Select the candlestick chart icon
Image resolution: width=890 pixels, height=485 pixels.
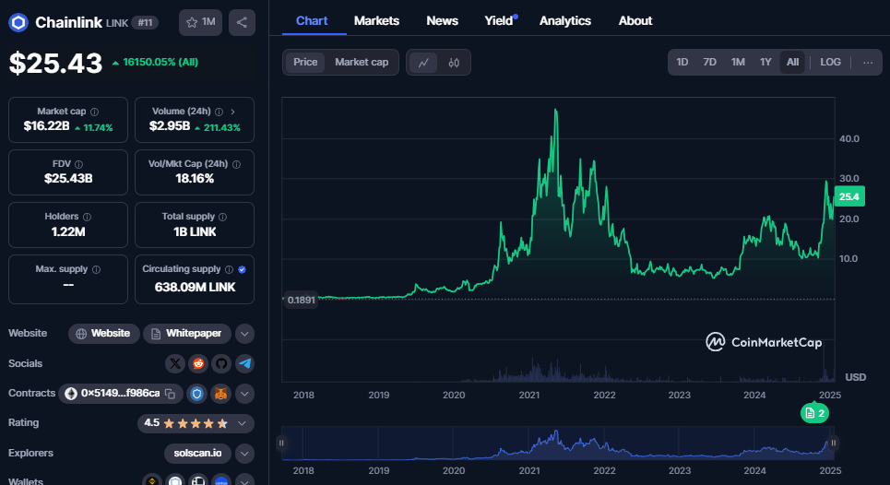(454, 63)
